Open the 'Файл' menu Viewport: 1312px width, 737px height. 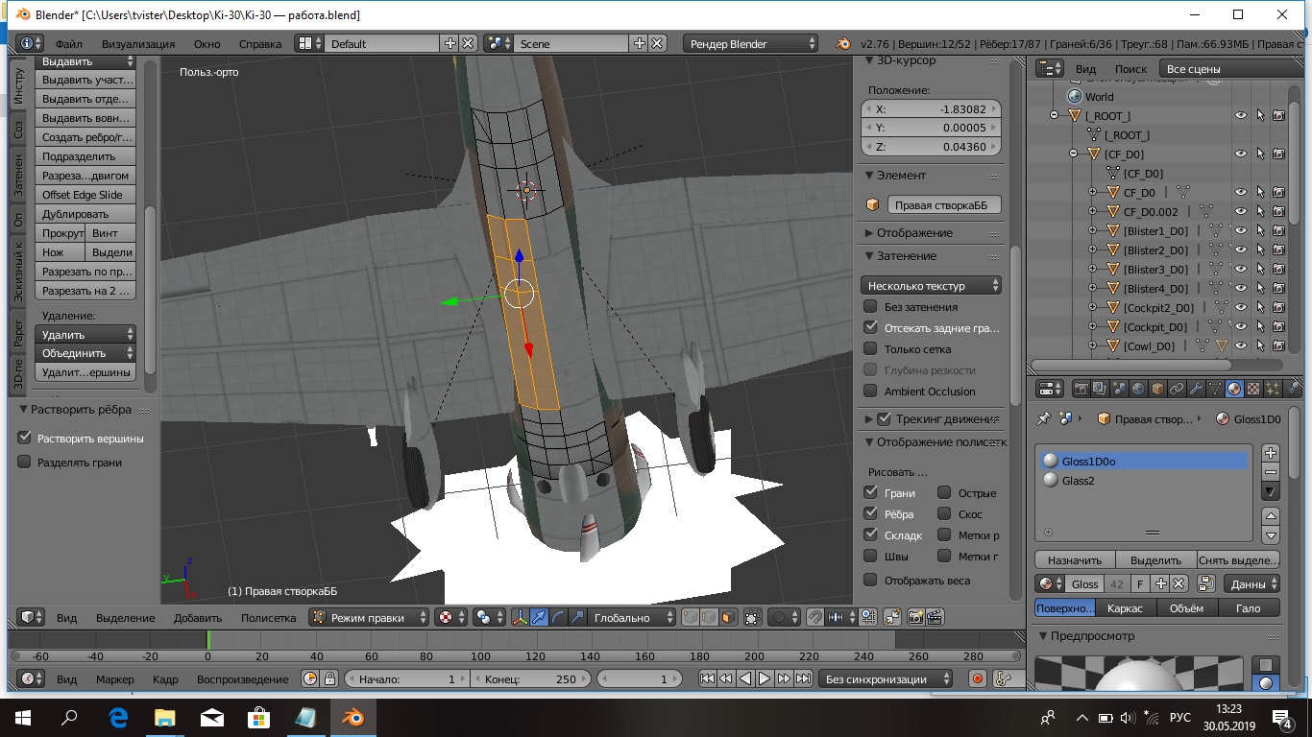[x=68, y=44]
